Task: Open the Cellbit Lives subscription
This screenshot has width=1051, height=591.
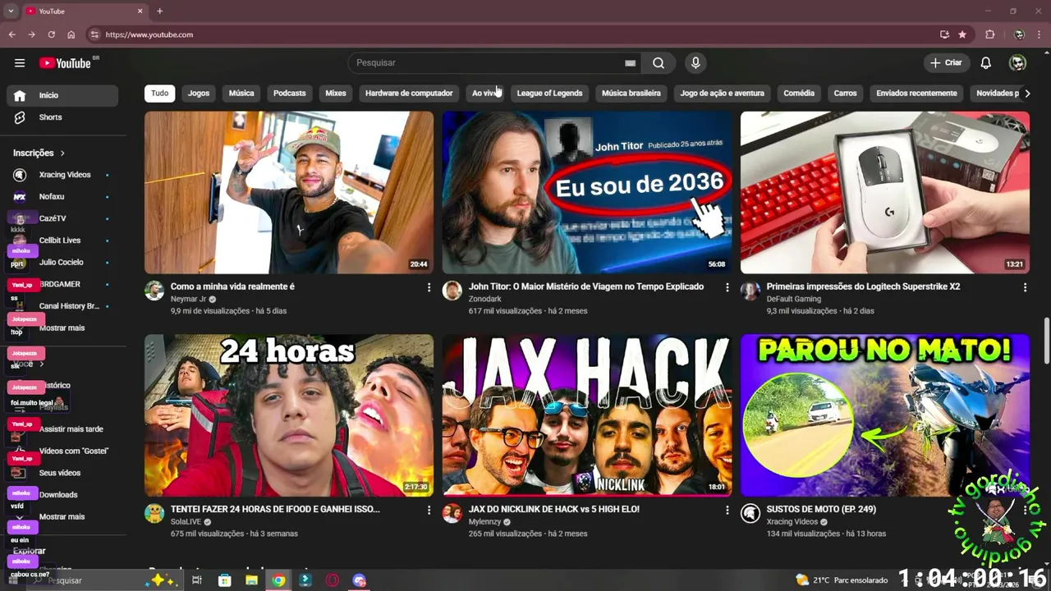Action: click(x=62, y=241)
